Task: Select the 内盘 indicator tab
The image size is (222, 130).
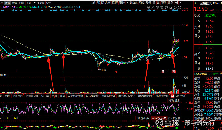Action: click(x=54, y=96)
